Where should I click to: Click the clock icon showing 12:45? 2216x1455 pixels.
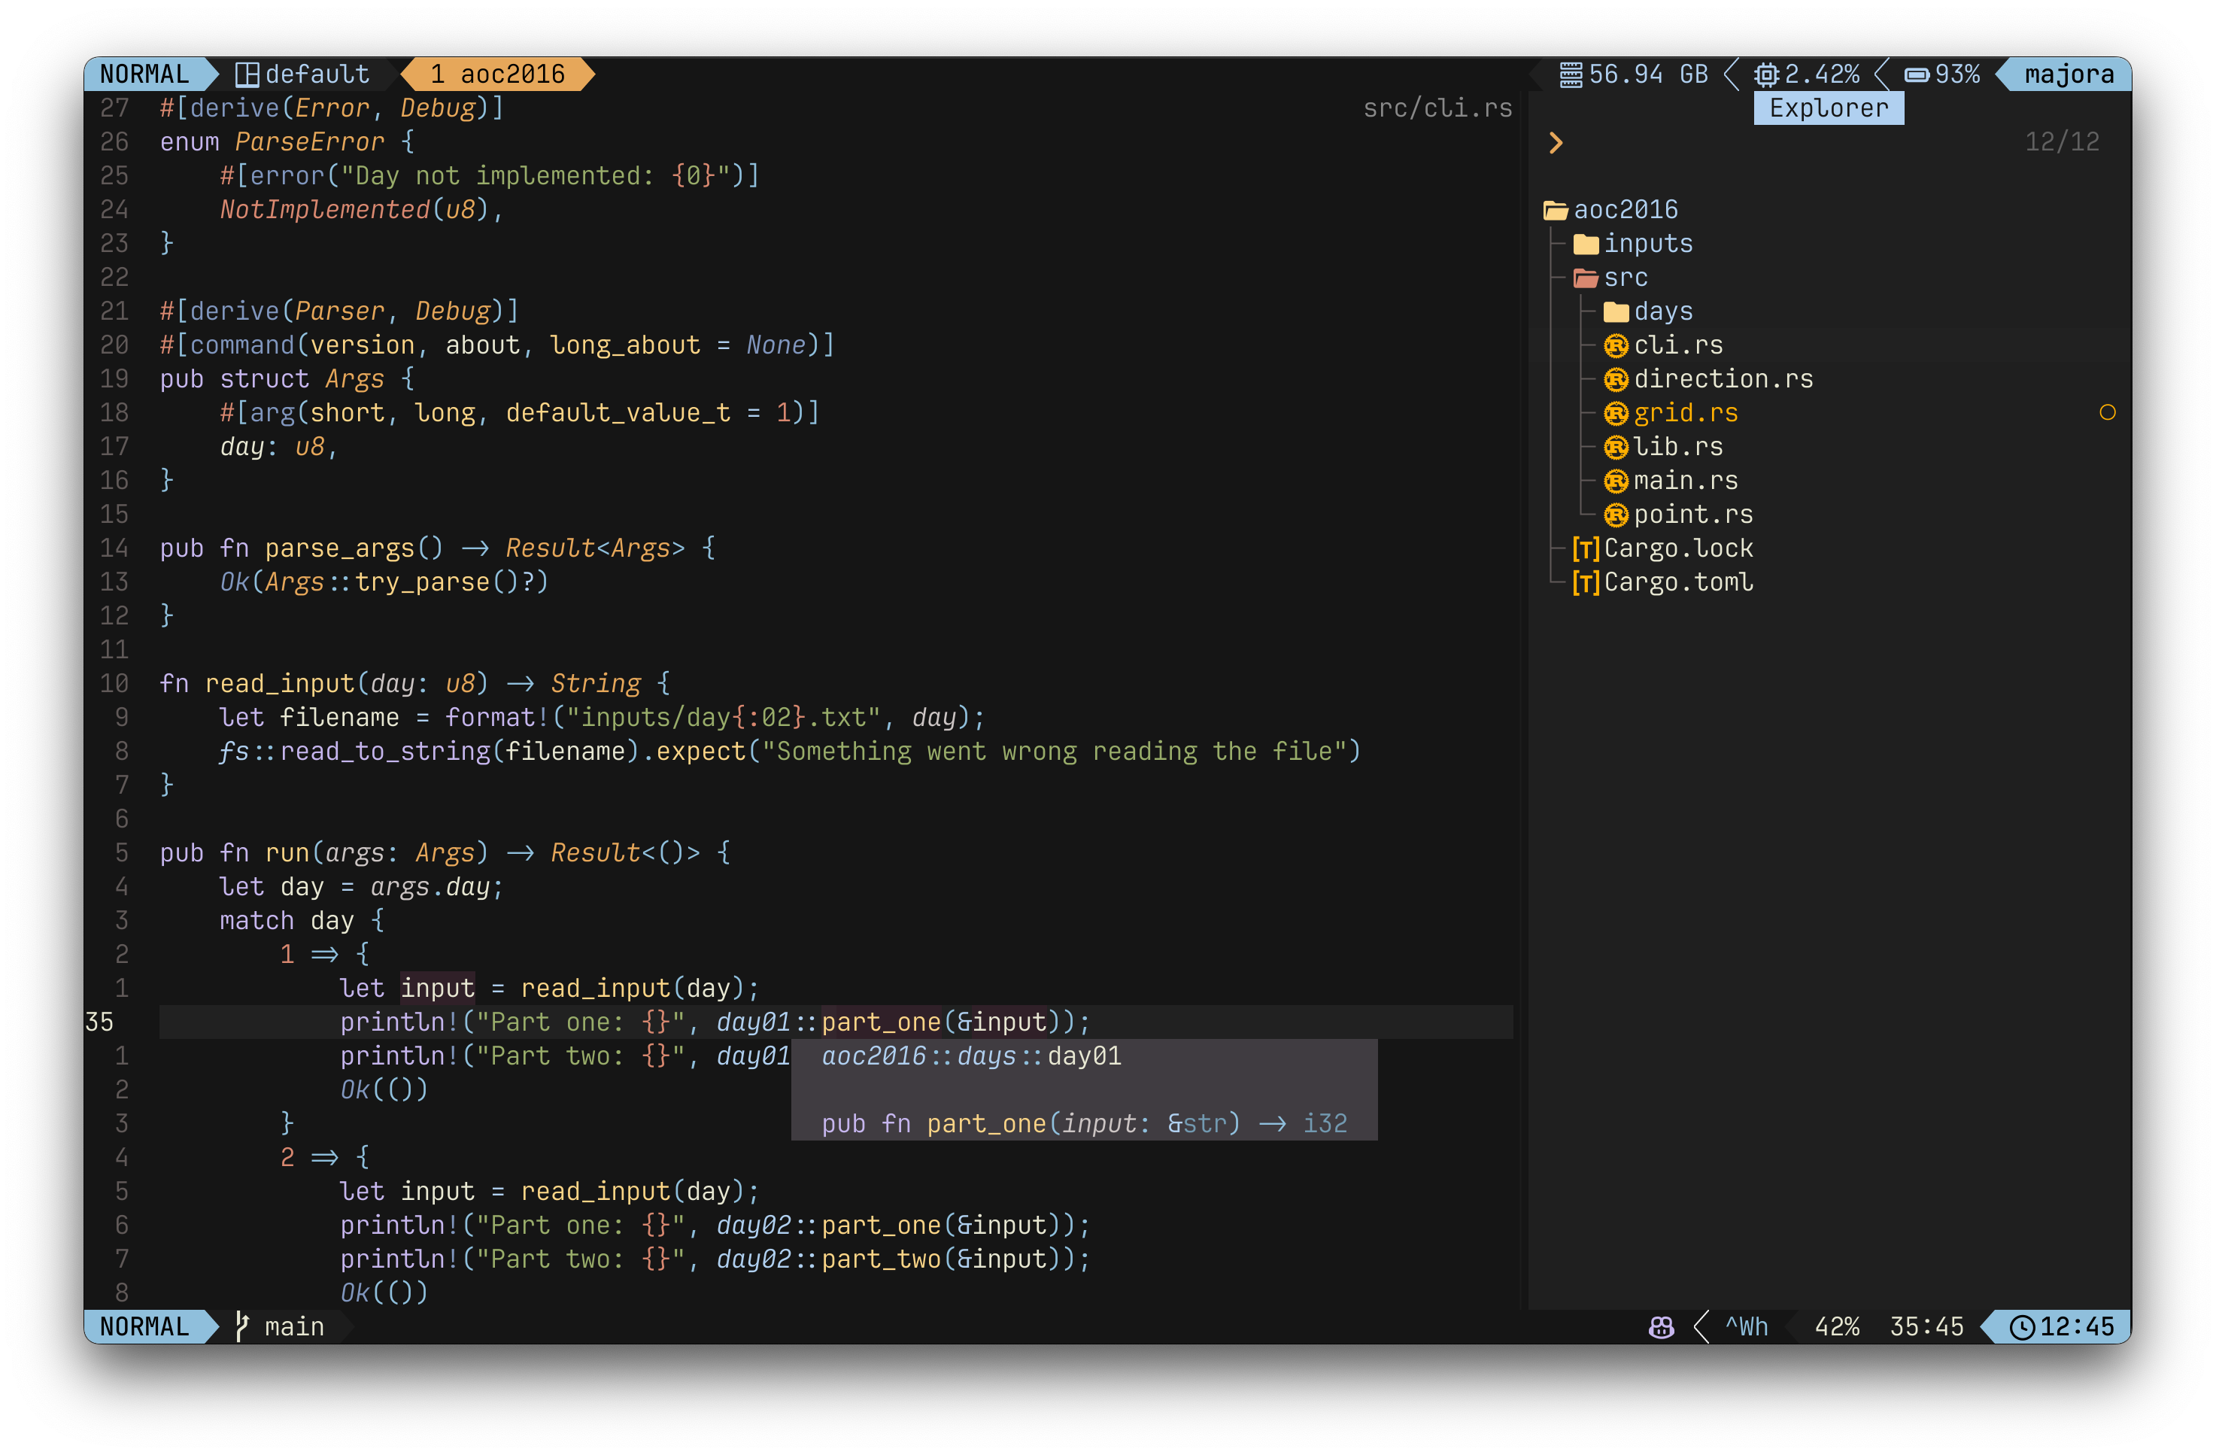click(2021, 1326)
